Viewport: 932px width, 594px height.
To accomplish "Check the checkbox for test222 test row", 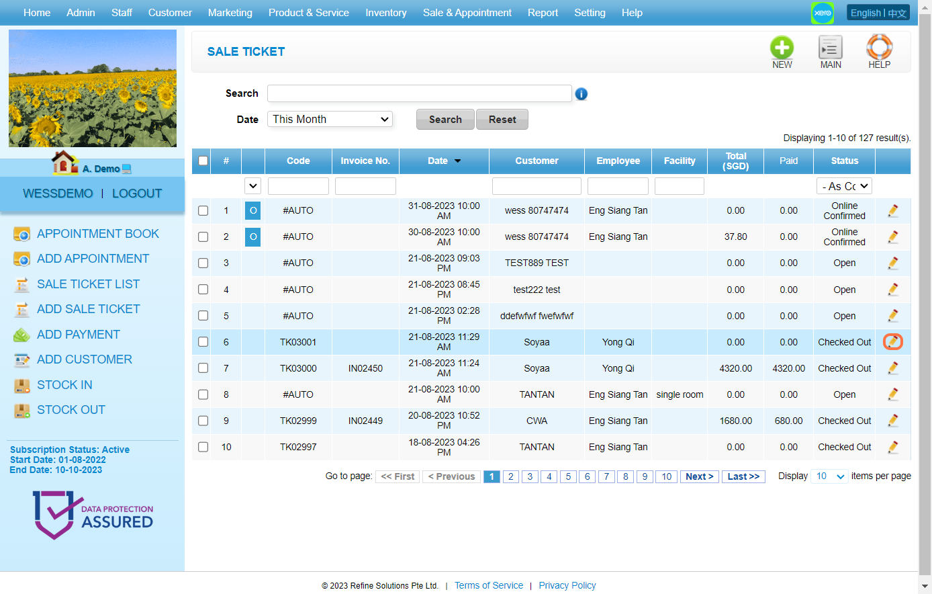I will [203, 289].
